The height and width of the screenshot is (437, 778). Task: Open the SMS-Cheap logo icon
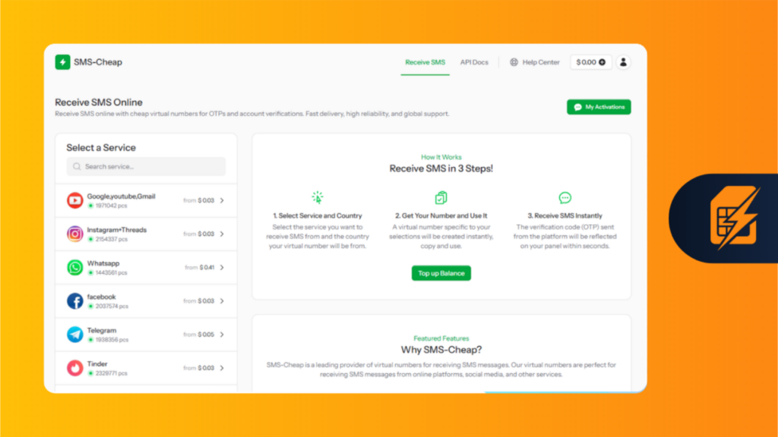62,61
